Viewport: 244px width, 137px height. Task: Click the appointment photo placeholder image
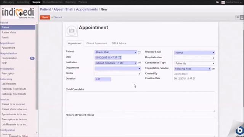click(x=72, y=30)
